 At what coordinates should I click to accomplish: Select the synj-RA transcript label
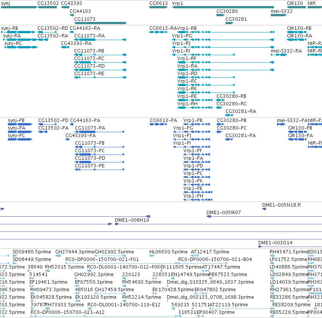(12, 36)
